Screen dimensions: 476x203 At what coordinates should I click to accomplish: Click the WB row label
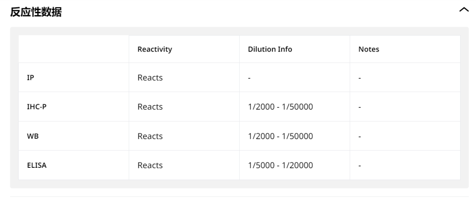pyautogui.click(x=32, y=137)
